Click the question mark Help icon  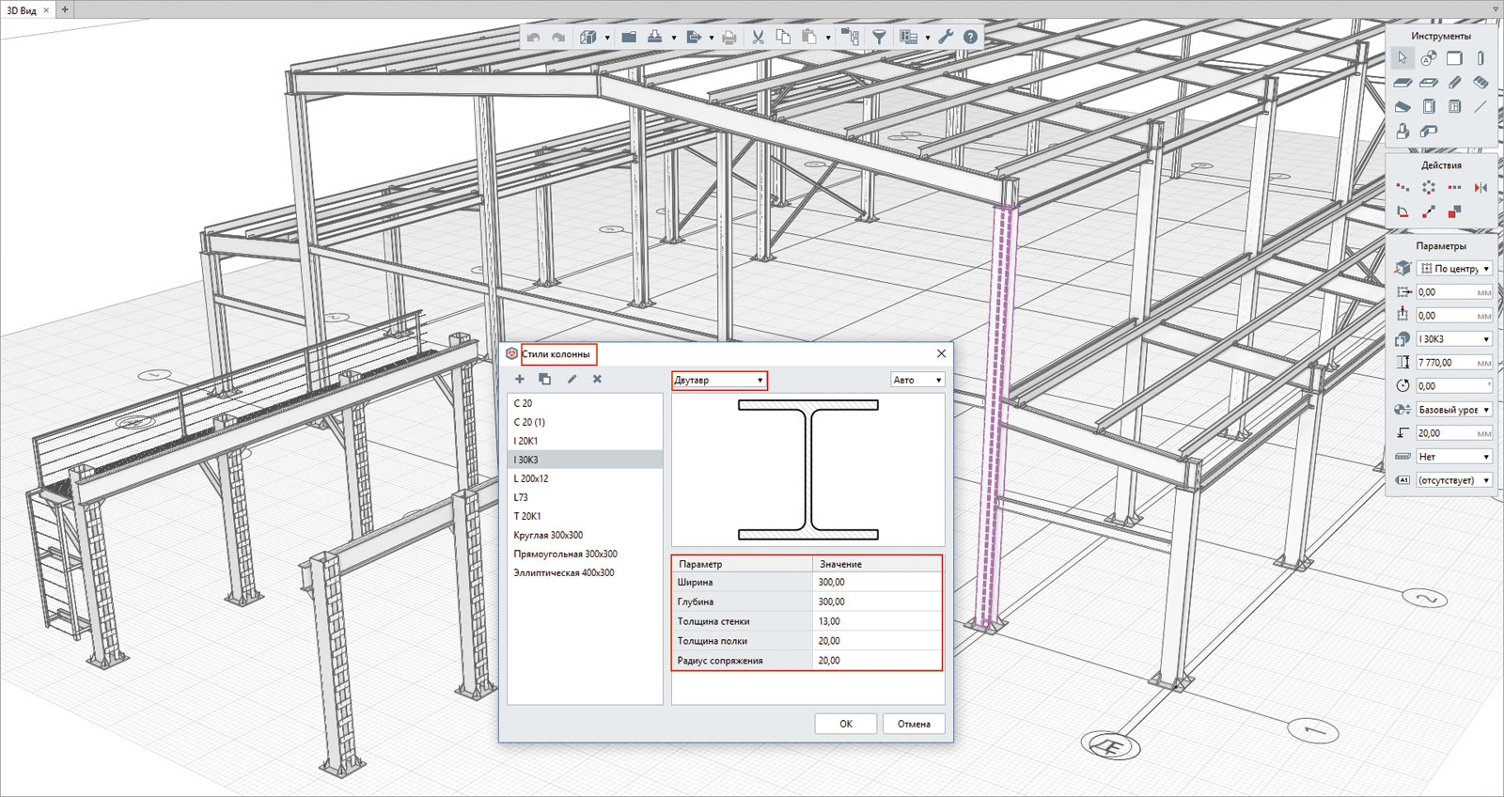point(970,37)
